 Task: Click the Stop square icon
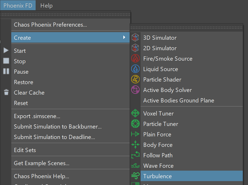6,61
